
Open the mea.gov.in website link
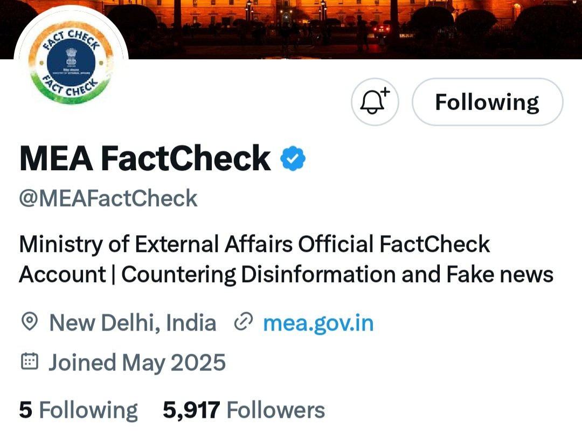point(318,323)
